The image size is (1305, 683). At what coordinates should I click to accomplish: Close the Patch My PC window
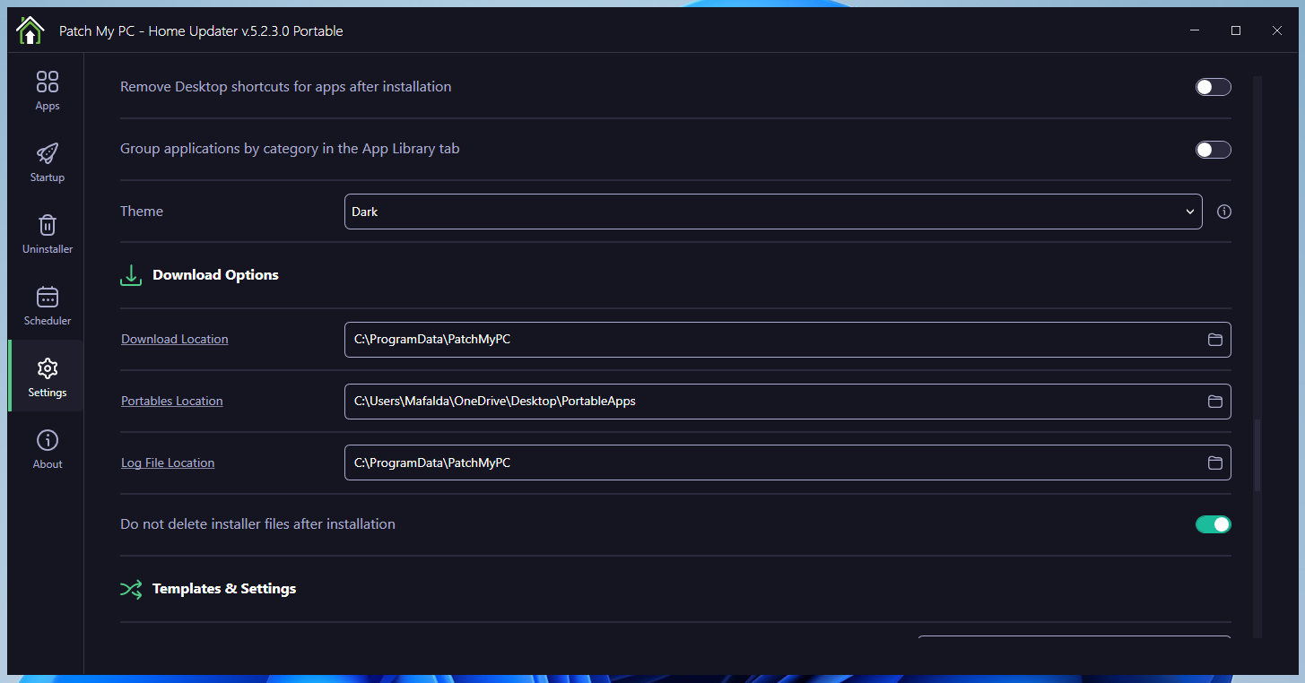(x=1277, y=30)
